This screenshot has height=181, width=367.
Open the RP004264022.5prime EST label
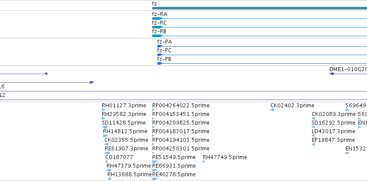pyautogui.click(x=181, y=106)
